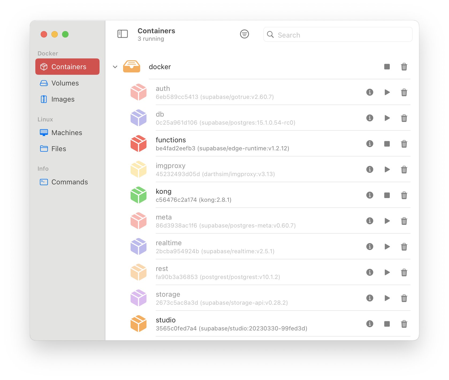The width and height of the screenshot is (449, 380).
Task: Delete the rest container
Action: [404, 273]
